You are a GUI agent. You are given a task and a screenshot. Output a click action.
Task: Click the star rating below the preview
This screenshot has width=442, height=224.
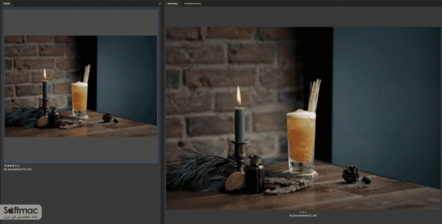(303, 212)
